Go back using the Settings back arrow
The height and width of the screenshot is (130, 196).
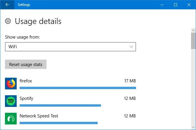tap(7, 5)
